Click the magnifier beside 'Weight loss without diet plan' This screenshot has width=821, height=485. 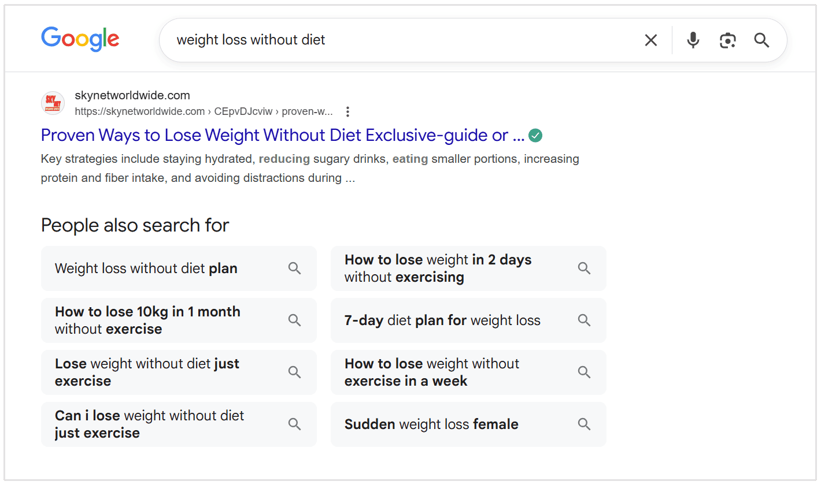coord(294,268)
